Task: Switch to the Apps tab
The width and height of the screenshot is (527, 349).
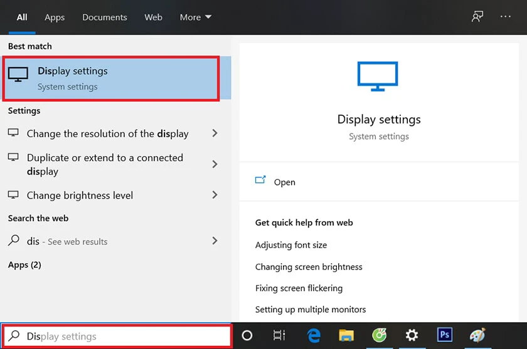Action: tap(55, 17)
